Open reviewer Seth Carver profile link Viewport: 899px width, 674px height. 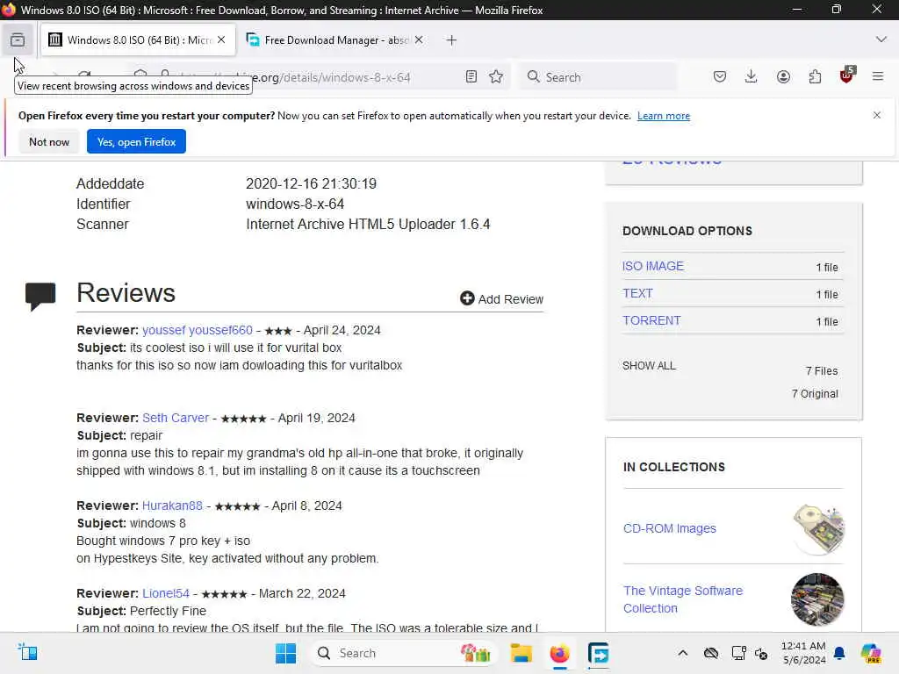coord(176,418)
